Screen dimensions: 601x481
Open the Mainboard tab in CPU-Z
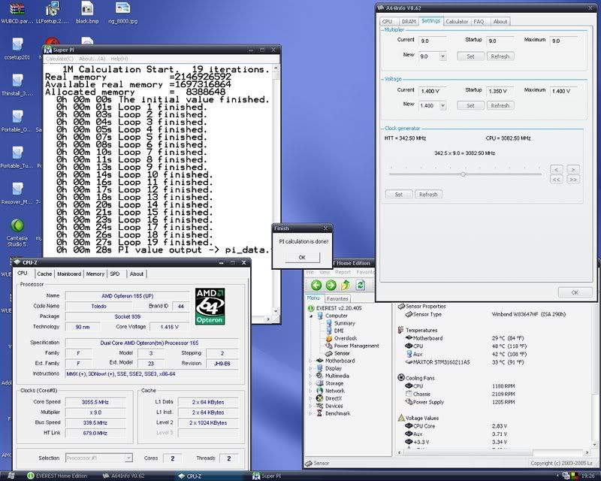coord(69,274)
